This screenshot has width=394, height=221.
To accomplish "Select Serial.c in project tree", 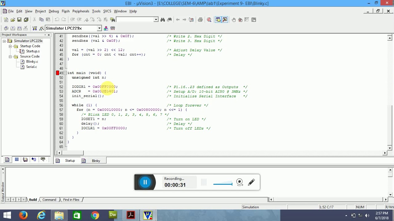I will [x=31, y=67].
